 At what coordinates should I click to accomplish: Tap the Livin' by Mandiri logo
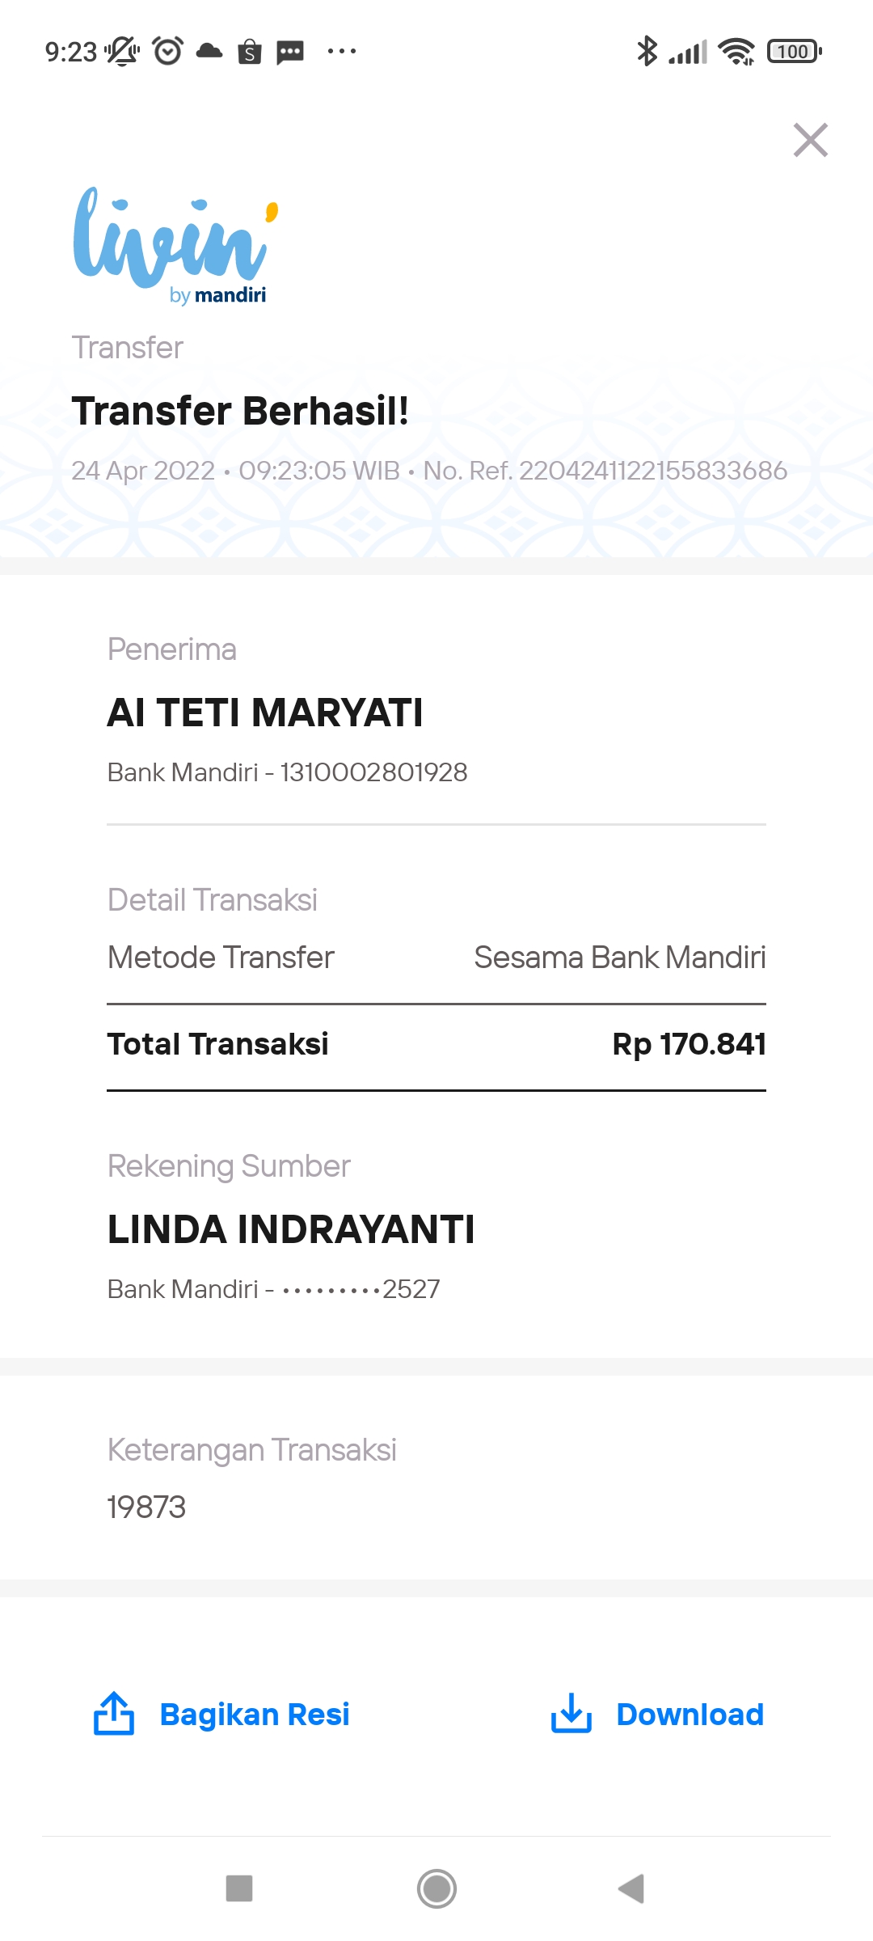click(176, 245)
